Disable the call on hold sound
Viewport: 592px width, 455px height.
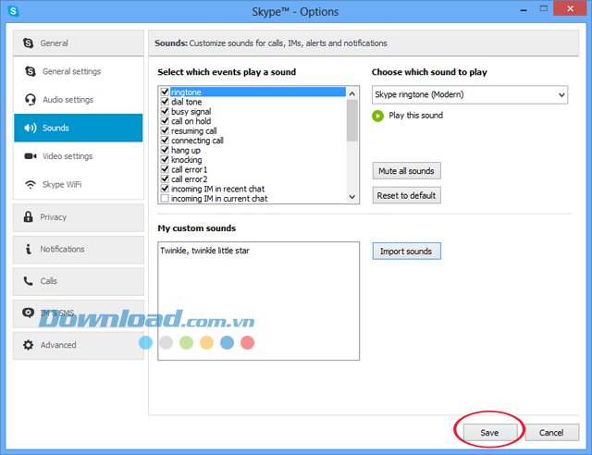click(x=165, y=121)
